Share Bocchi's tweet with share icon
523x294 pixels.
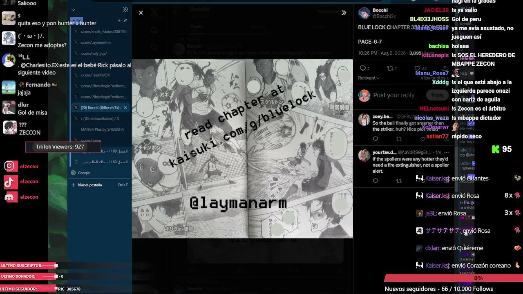[x=445, y=68]
